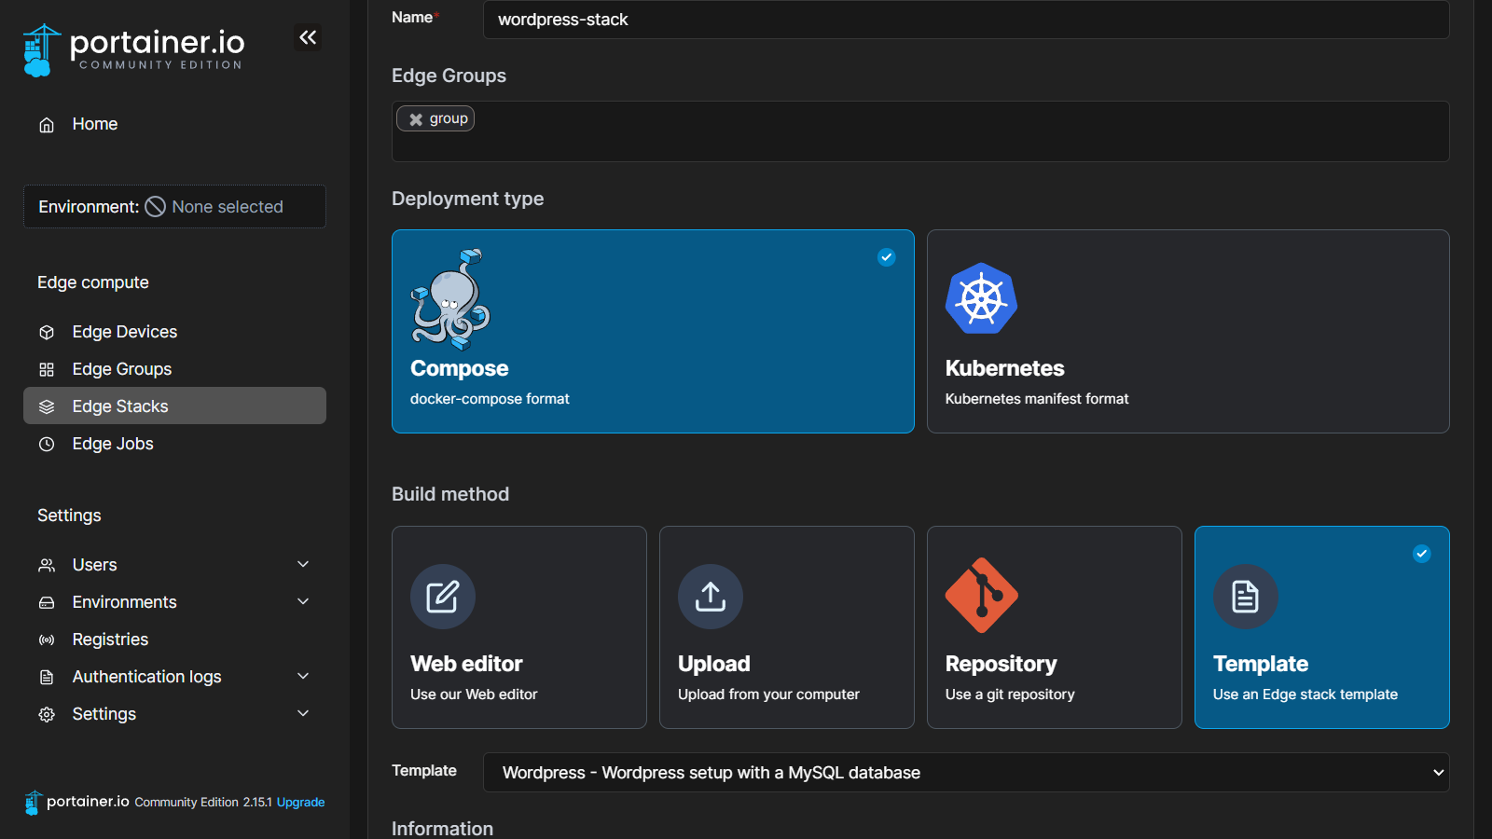Open Registries settings page

coord(110,640)
